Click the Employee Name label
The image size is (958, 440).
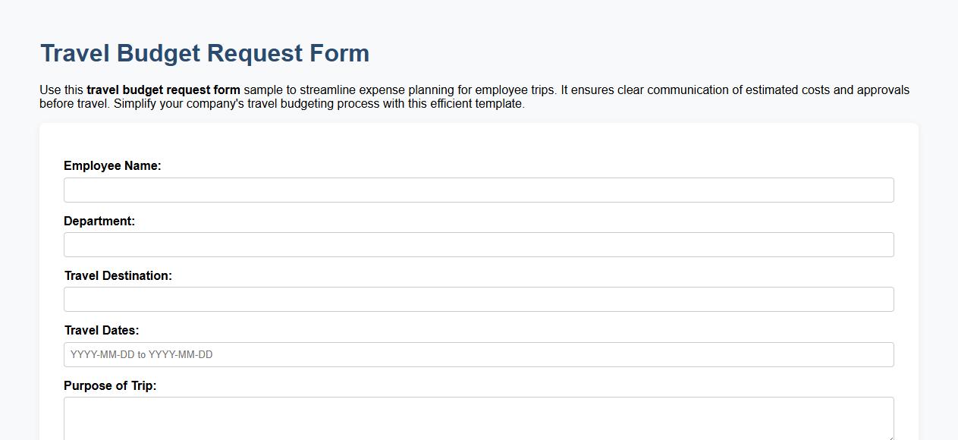[112, 165]
